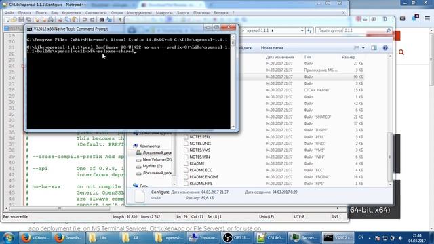Select the README.ECC file in Explorer
Screen dimensions: 434x244
pos(201,170)
